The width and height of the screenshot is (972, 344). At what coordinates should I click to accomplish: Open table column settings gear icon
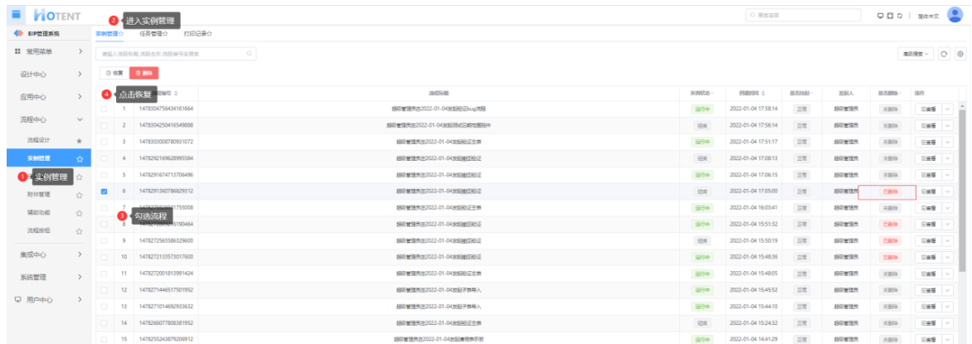click(x=960, y=54)
